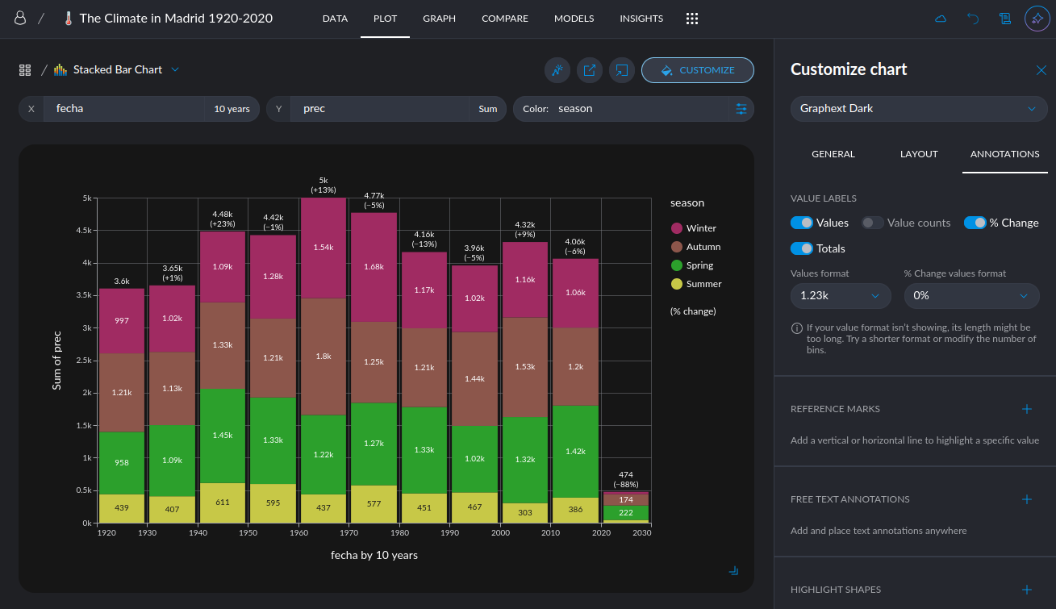
Task: Open the apps grid menu icon
Action: click(x=692, y=19)
